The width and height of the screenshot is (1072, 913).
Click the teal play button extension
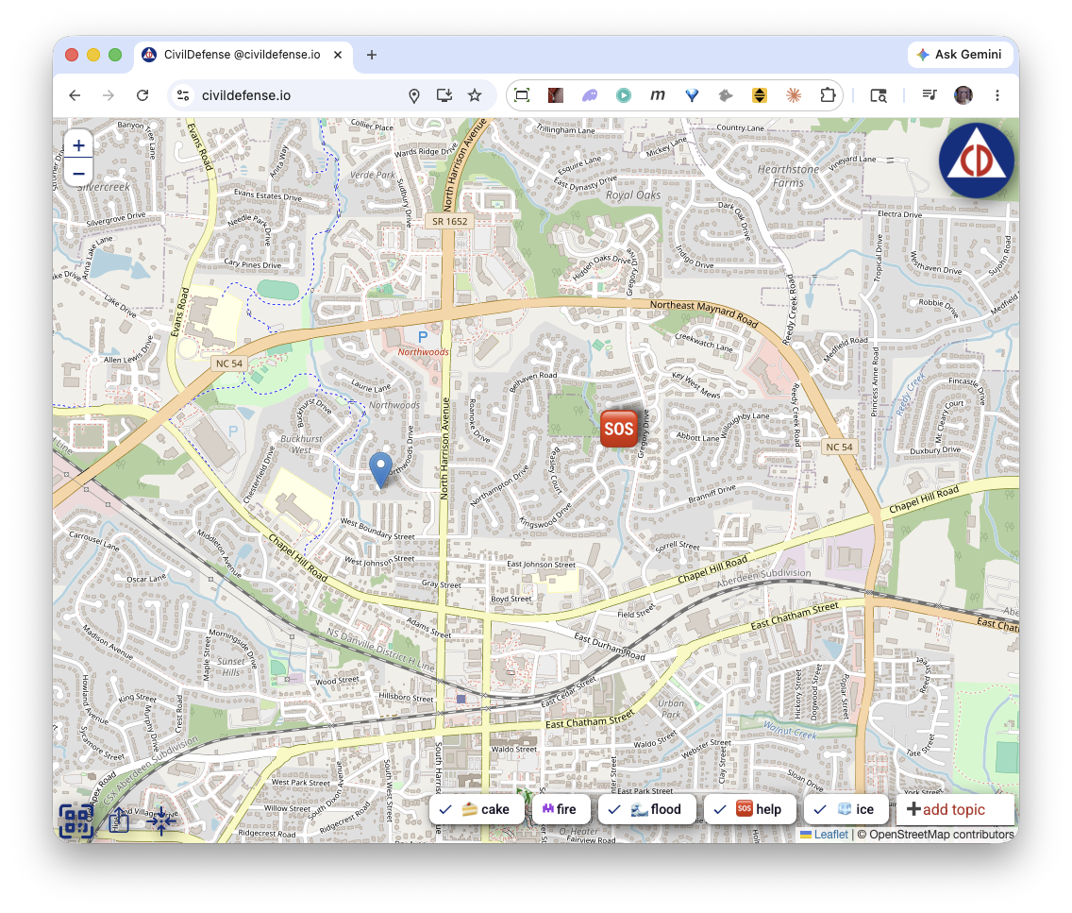coord(624,95)
